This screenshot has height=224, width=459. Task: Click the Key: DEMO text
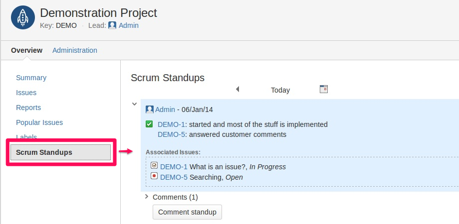tap(58, 25)
